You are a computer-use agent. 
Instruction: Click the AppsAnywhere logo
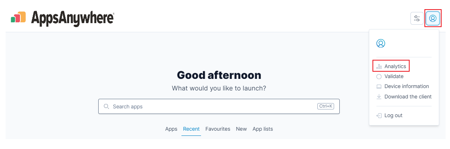[x=62, y=18]
